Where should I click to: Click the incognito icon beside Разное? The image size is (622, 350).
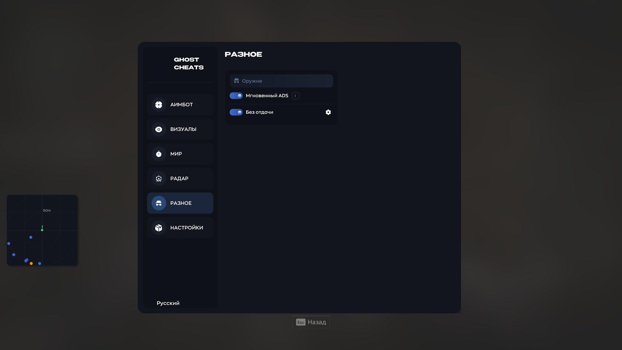[x=159, y=203]
